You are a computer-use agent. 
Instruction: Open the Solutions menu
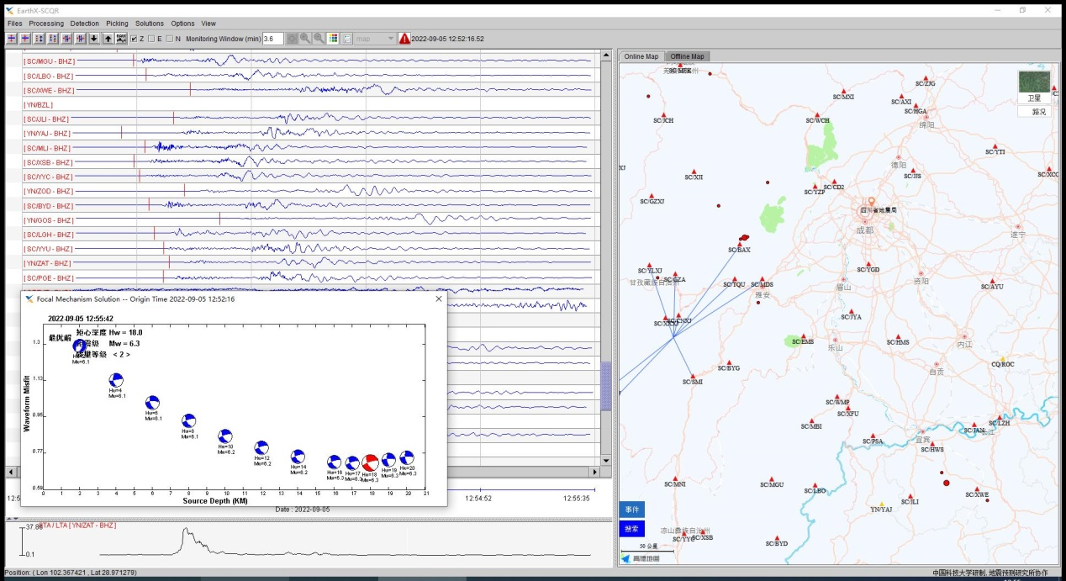[150, 24]
